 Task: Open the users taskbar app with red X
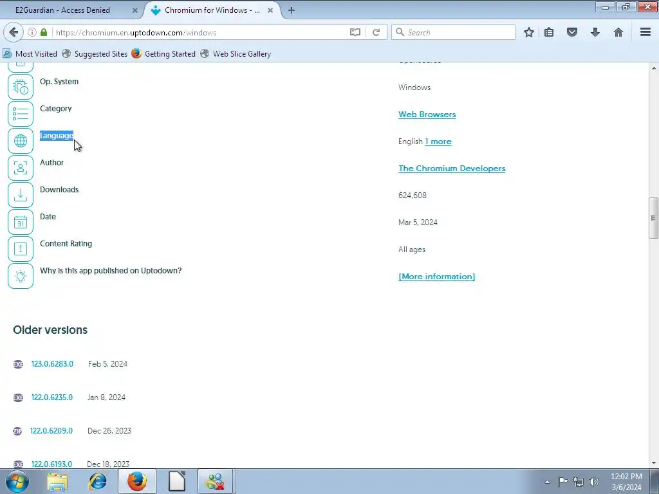click(215, 481)
